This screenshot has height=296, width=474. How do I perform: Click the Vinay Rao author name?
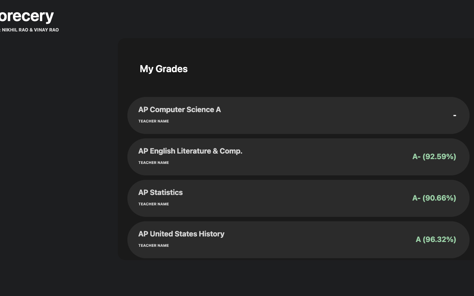pos(46,30)
